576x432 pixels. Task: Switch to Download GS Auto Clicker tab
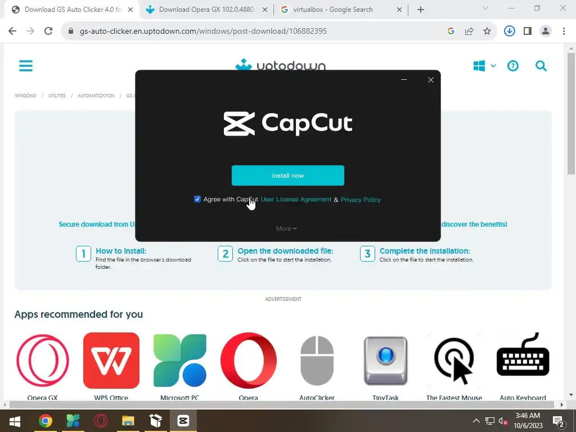(73, 10)
